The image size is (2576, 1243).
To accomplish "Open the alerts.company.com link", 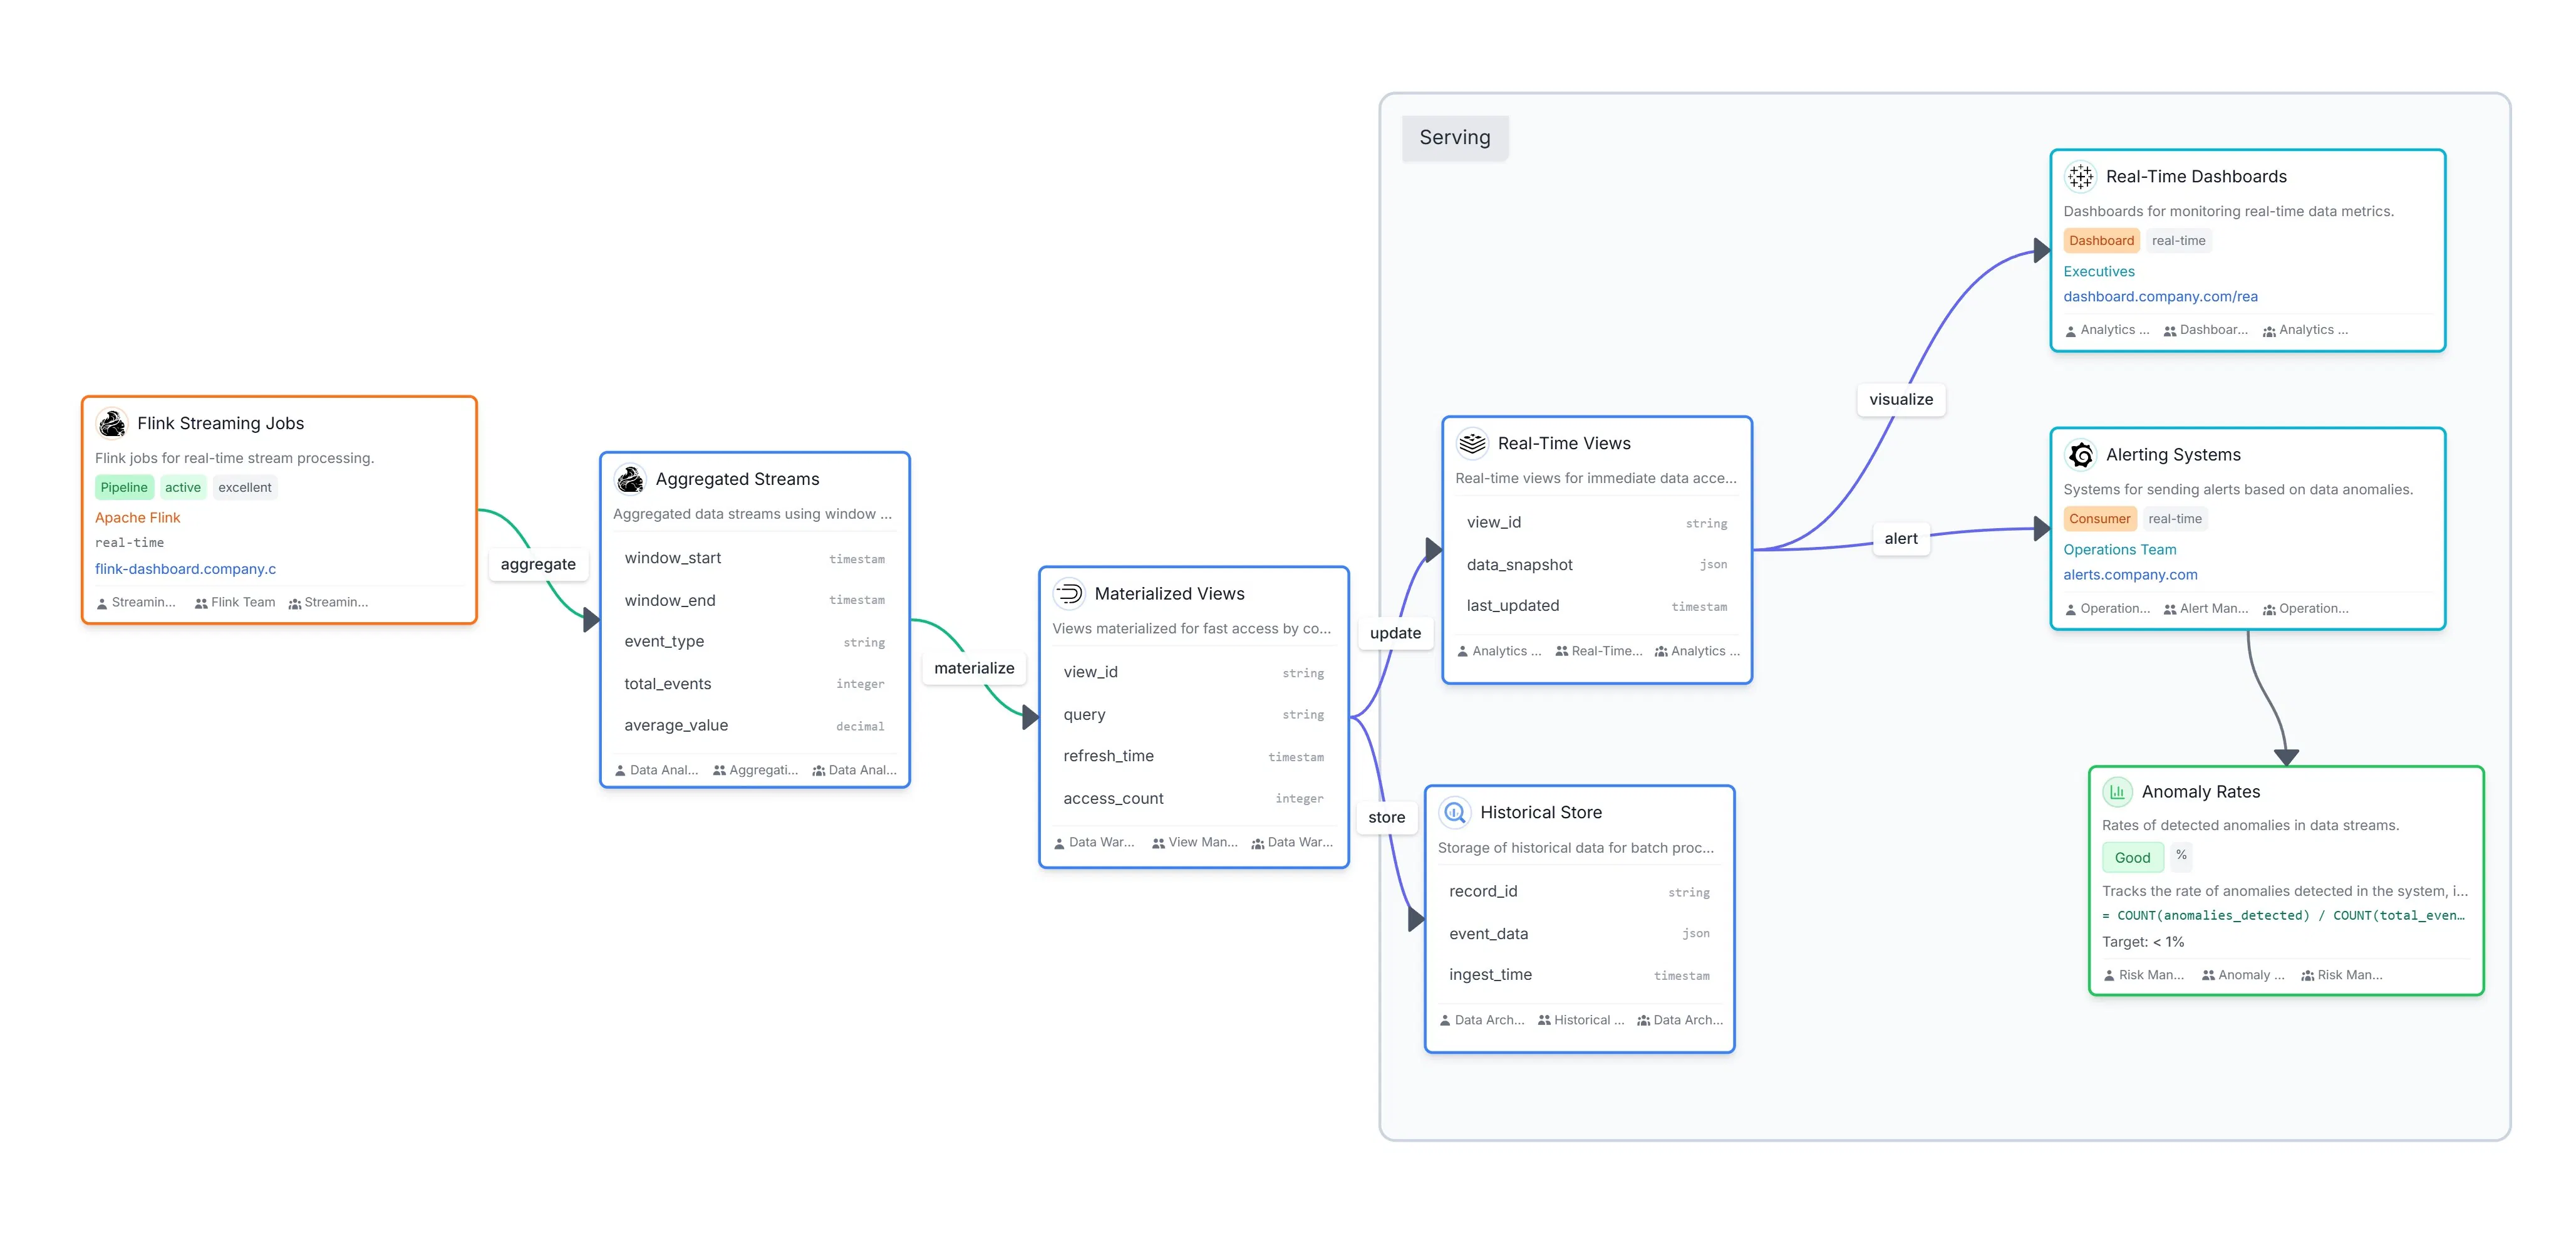I will coord(2130,574).
